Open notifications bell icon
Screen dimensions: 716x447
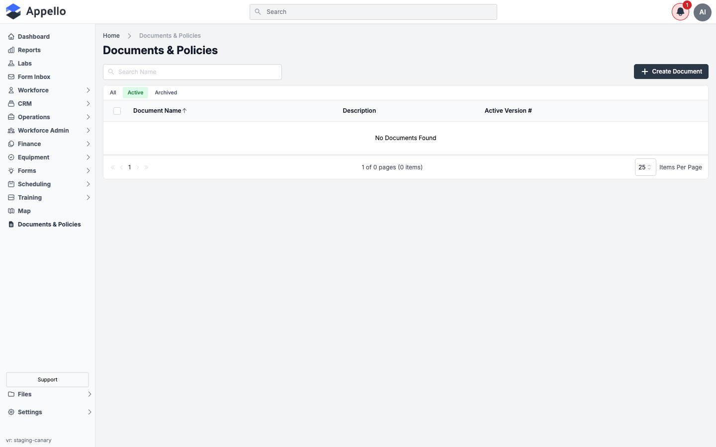point(680,12)
